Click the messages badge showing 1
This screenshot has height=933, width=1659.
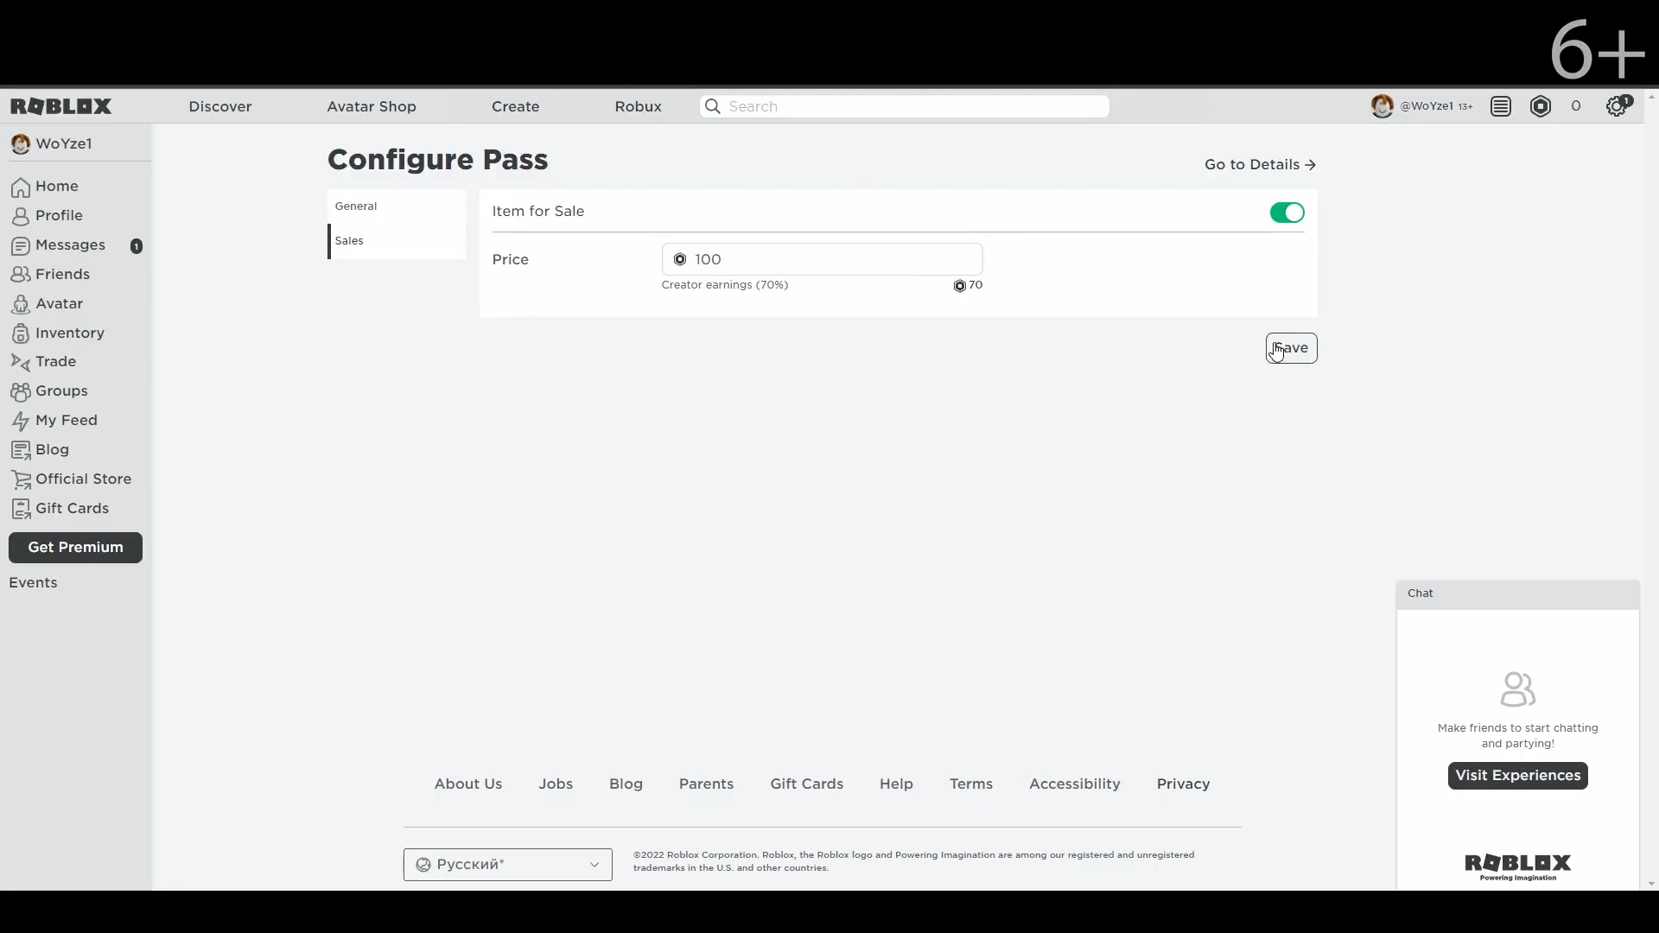137,246
